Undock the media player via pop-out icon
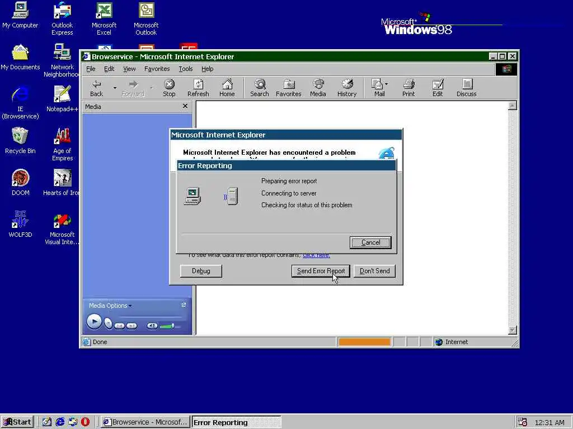 coord(184,304)
